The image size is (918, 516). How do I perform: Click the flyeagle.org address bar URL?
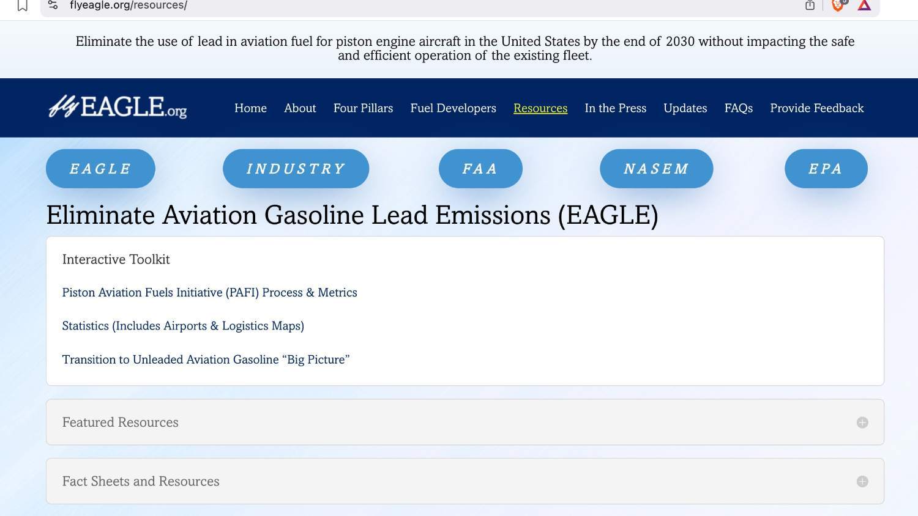coord(129,6)
